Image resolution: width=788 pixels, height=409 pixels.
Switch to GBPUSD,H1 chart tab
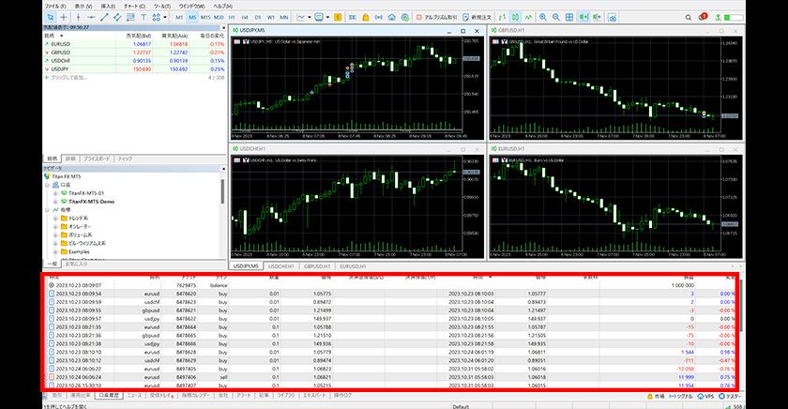[317, 266]
